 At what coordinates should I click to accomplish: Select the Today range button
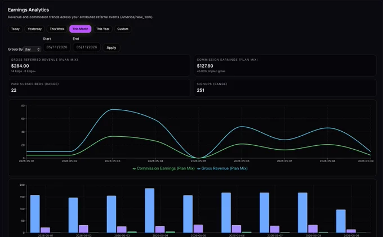click(x=15, y=29)
